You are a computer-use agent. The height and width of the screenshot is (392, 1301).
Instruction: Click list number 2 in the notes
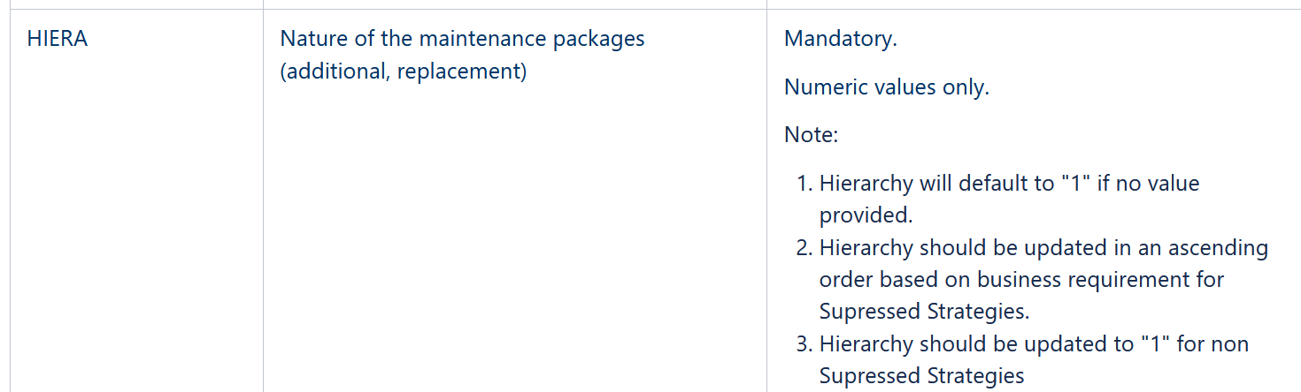tap(804, 248)
